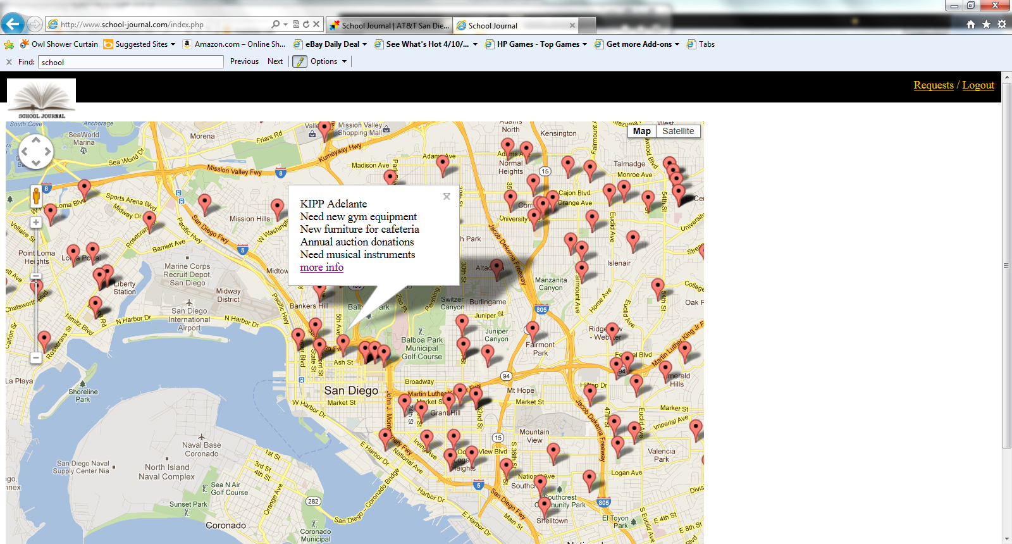The height and width of the screenshot is (544, 1012).
Task: Close the School Journal tab
Action: pos(572,25)
